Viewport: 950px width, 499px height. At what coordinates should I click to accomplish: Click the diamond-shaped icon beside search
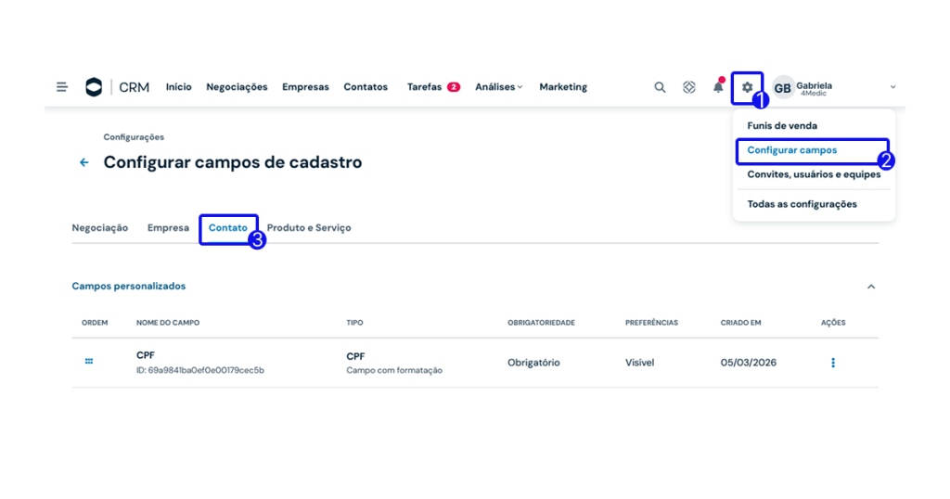tap(688, 87)
